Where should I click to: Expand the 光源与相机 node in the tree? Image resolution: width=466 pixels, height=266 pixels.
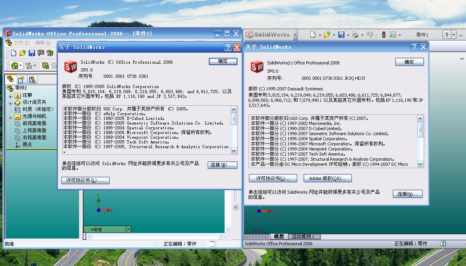pyautogui.click(x=10, y=117)
